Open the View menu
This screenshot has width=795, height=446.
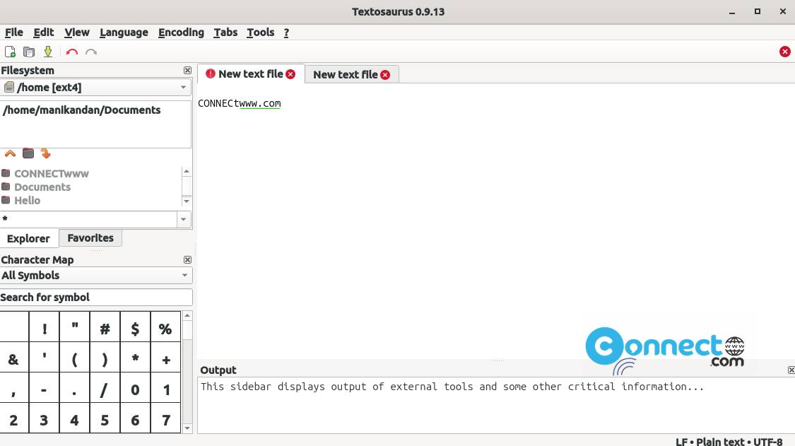77,33
